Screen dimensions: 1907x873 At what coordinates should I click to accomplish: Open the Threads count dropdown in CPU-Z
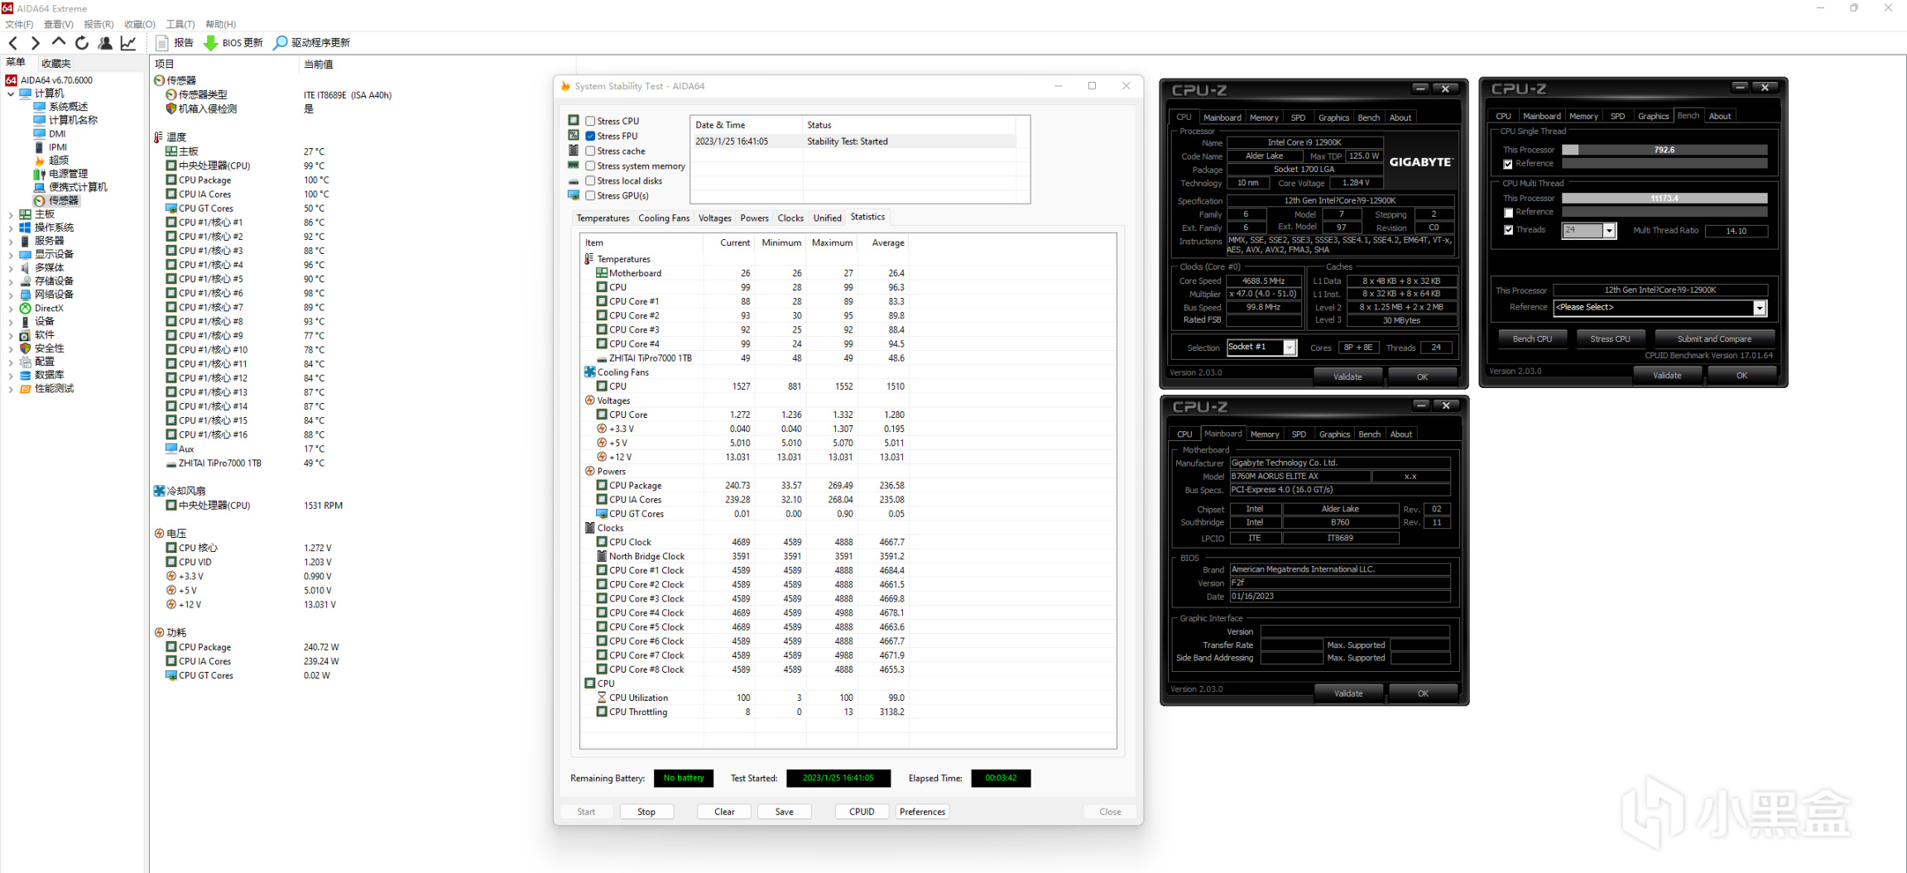click(x=1608, y=231)
